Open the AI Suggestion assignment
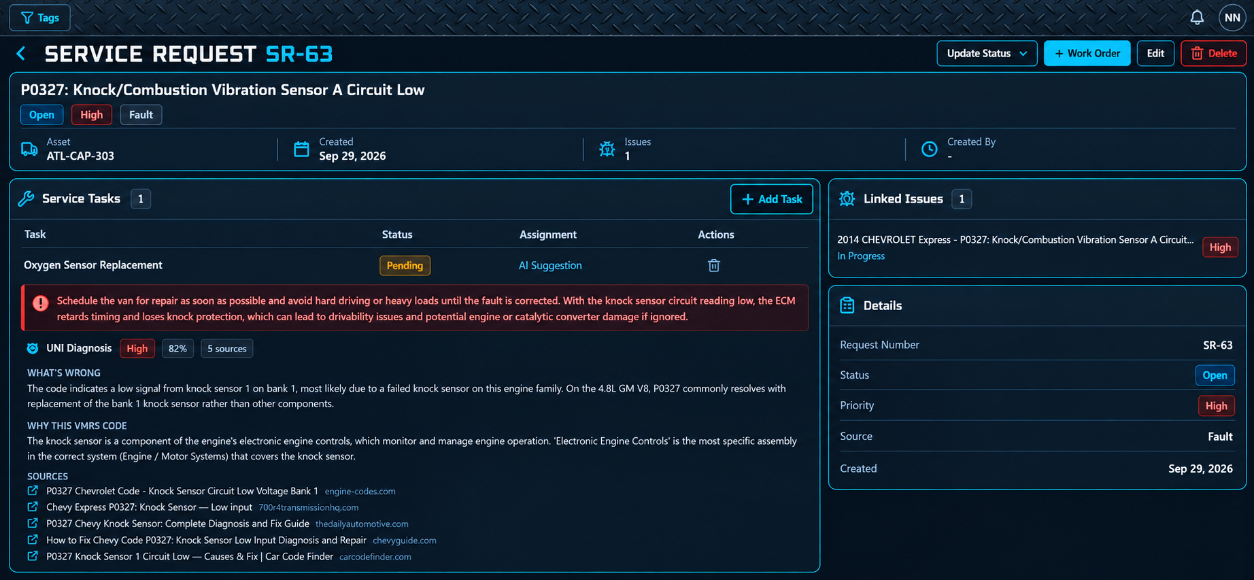 (550, 265)
